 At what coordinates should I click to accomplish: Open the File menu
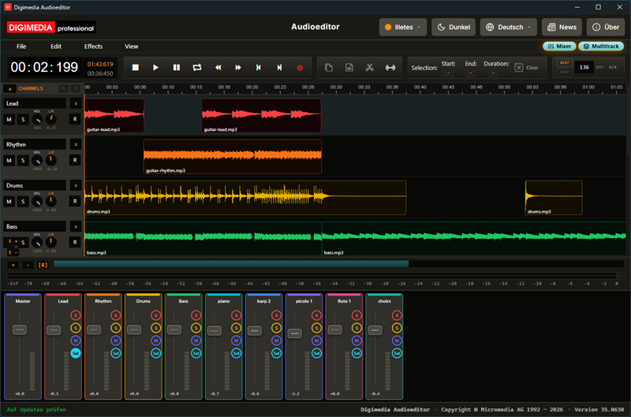click(21, 47)
